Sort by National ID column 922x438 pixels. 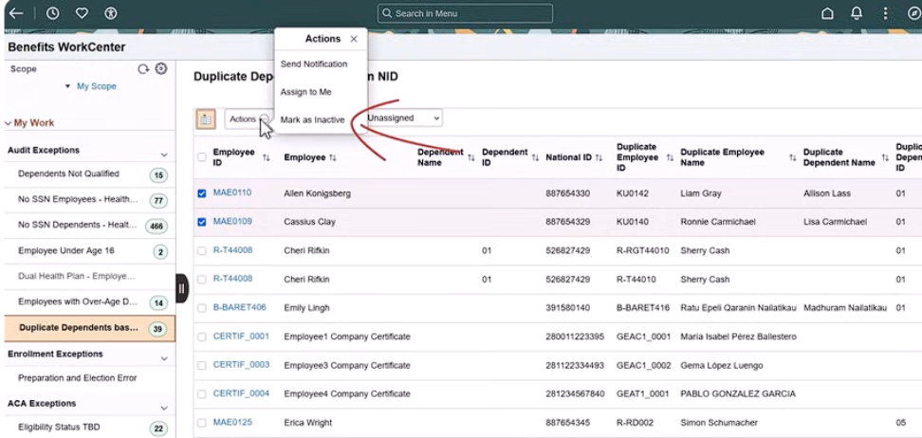(x=599, y=157)
